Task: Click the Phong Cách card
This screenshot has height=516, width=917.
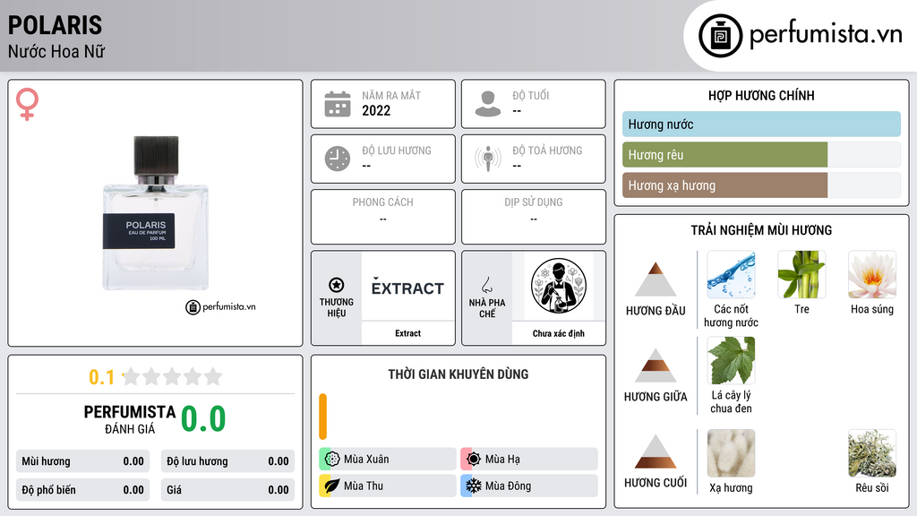Action: click(383, 217)
